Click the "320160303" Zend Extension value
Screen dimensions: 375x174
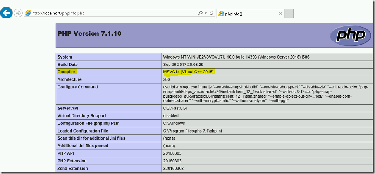[x=174, y=169]
